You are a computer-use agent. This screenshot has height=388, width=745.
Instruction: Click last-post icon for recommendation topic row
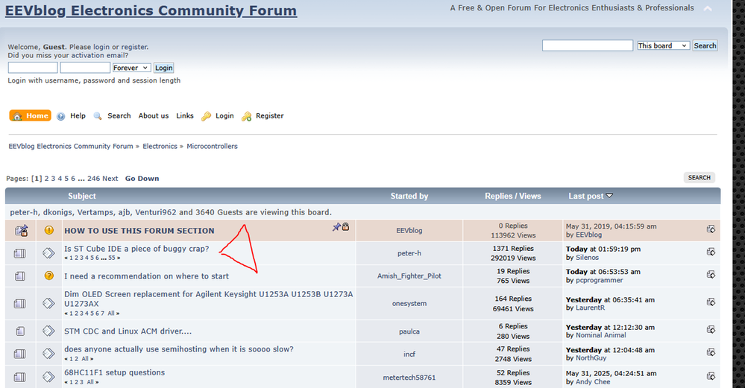coord(711,275)
